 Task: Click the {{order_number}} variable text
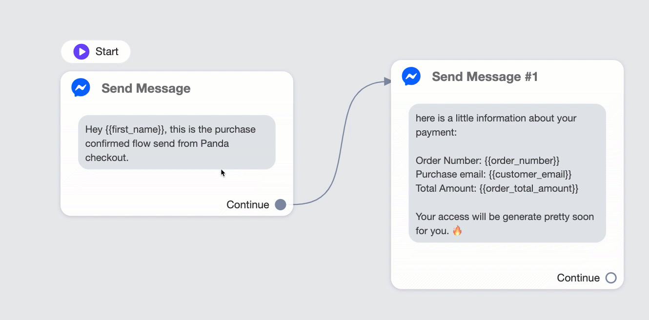[x=522, y=160]
